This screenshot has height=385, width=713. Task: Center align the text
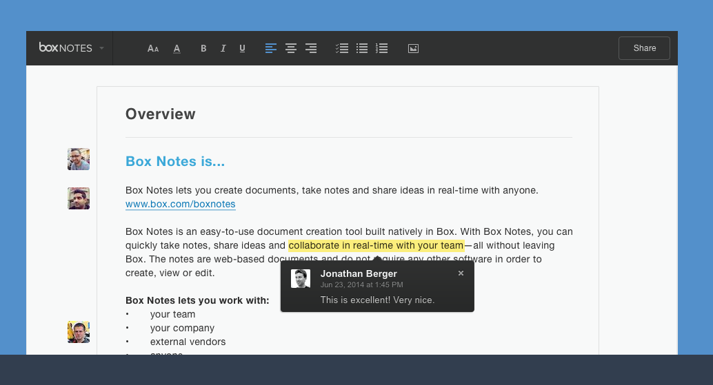pos(291,48)
